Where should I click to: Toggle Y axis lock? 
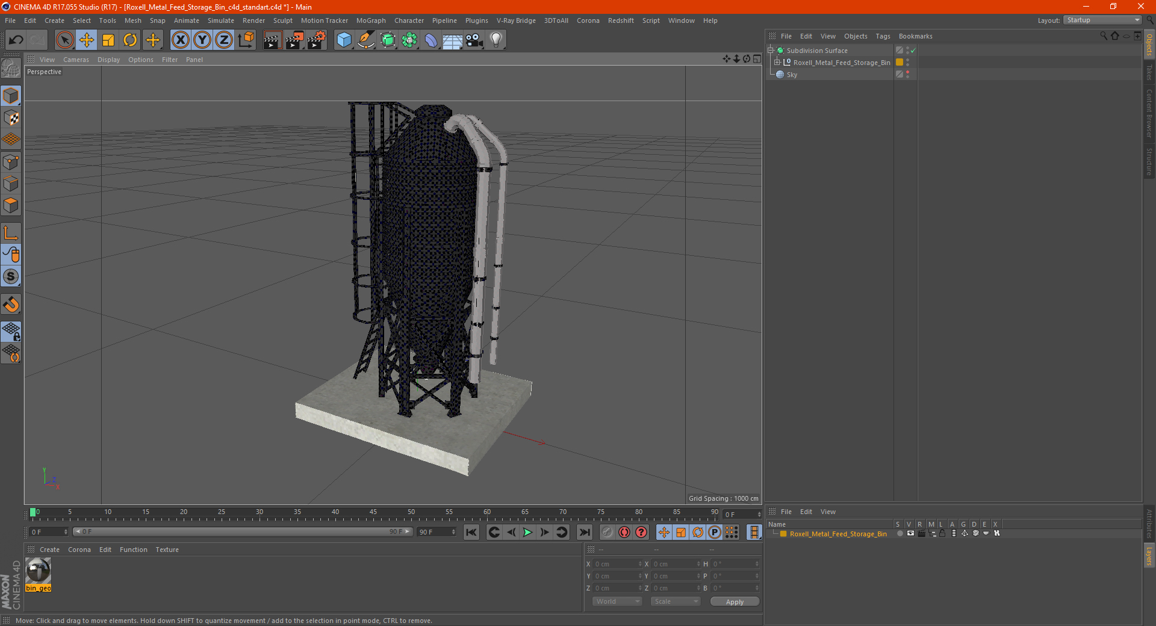[202, 40]
